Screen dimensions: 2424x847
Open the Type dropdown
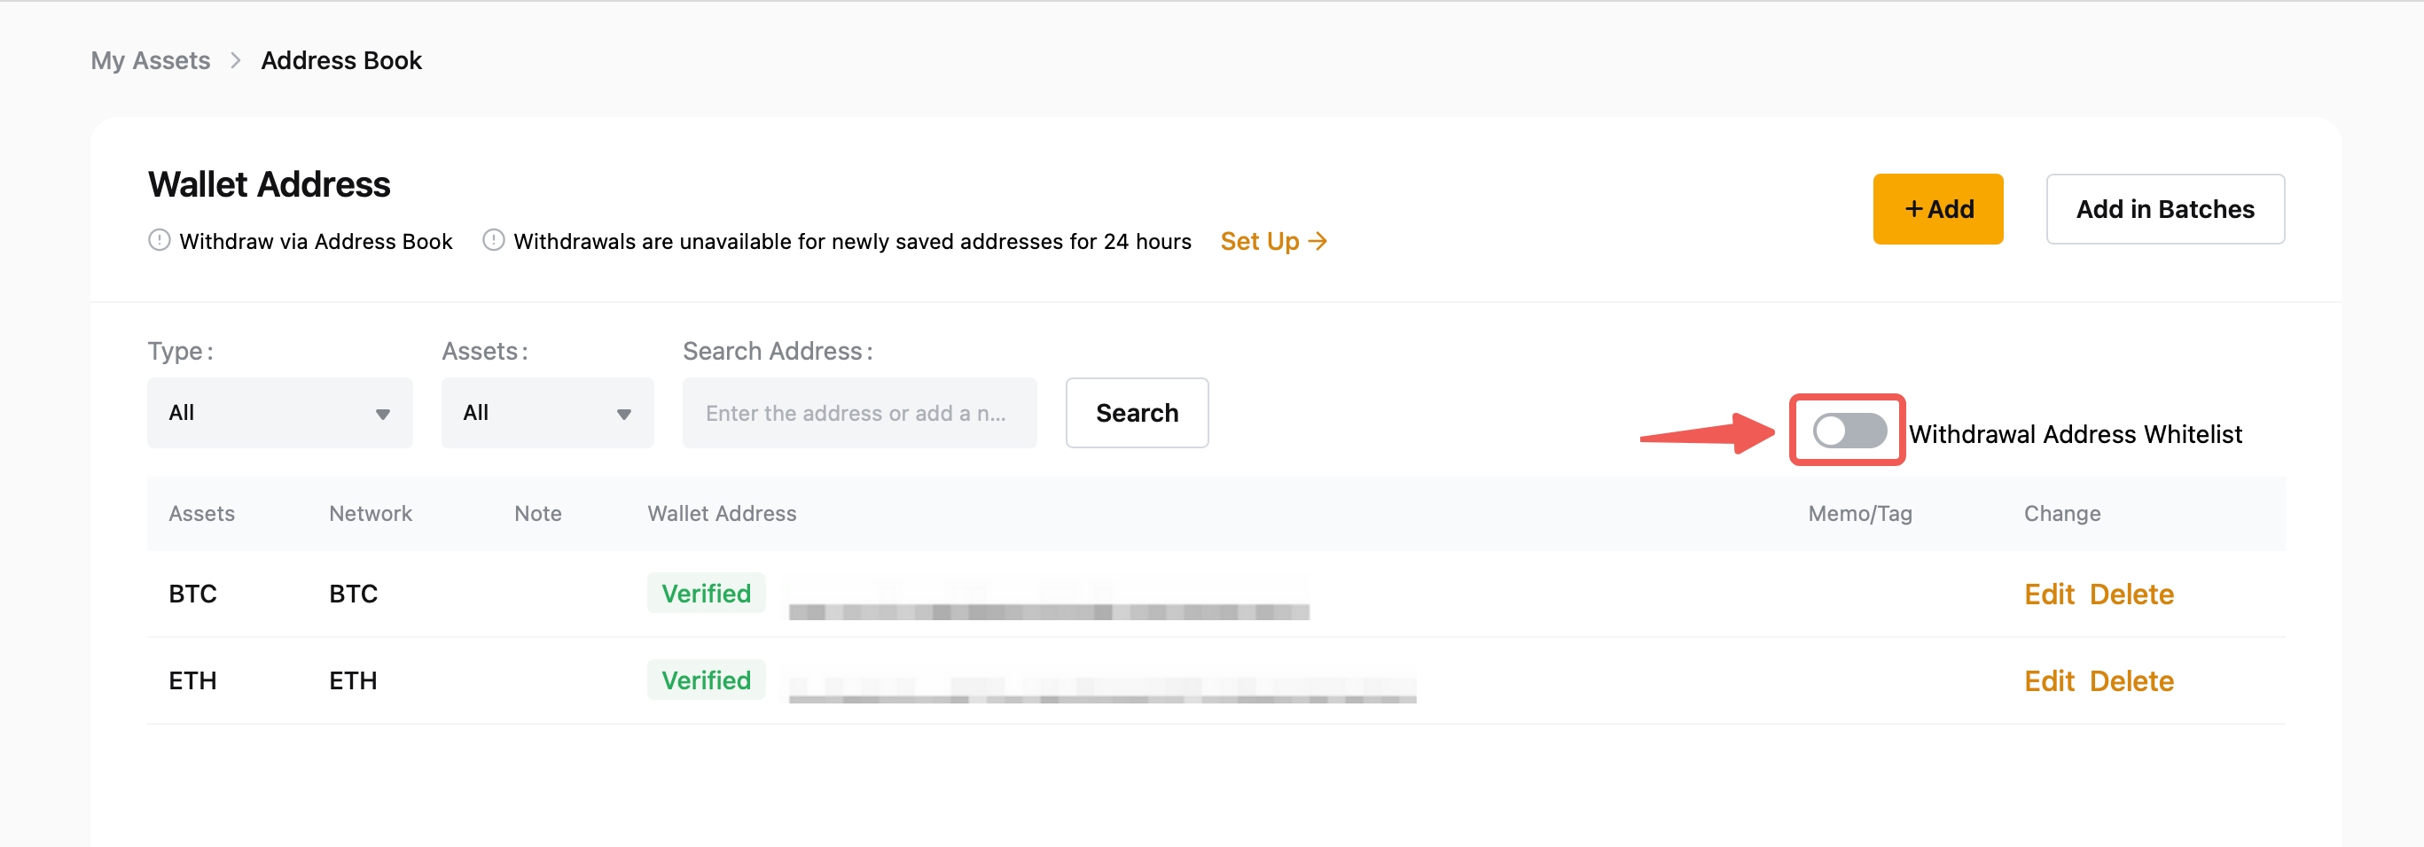click(279, 413)
